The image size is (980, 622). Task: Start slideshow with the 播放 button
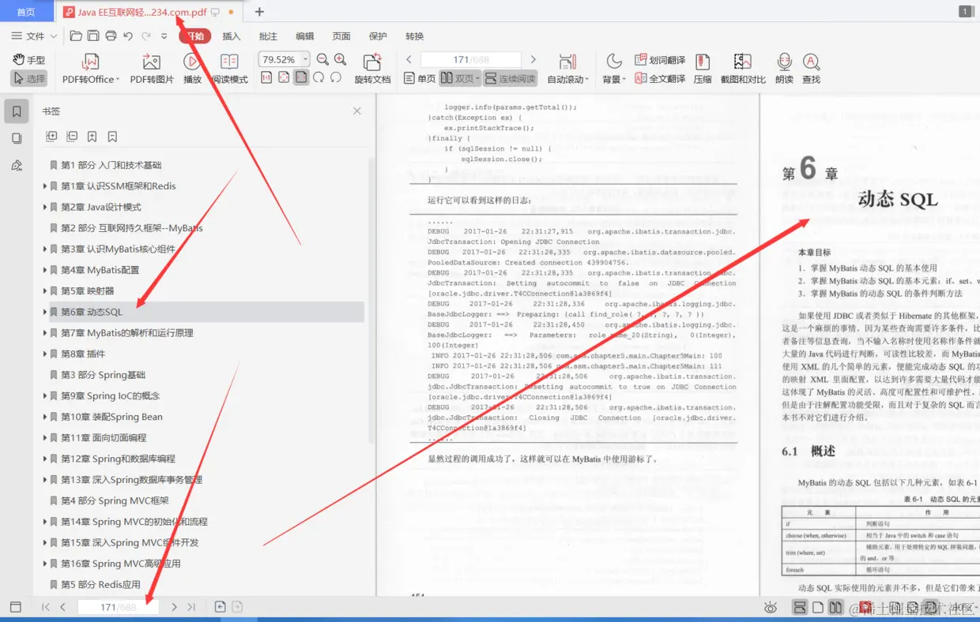coord(192,69)
